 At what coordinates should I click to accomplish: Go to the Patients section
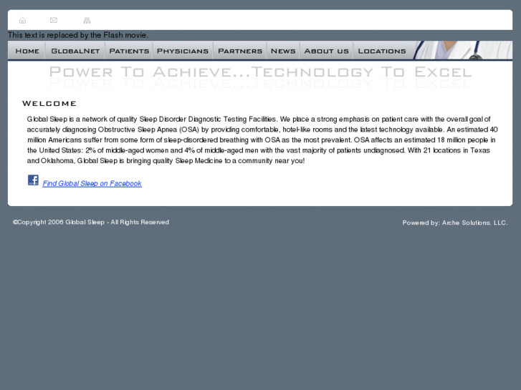tap(129, 51)
